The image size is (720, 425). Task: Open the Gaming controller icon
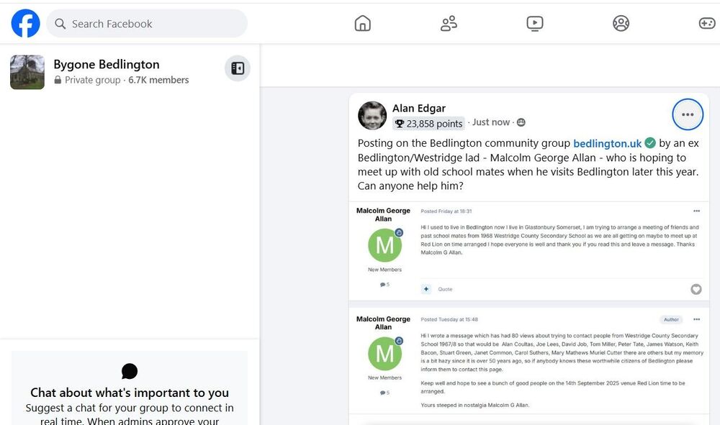pyautogui.click(x=707, y=23)
